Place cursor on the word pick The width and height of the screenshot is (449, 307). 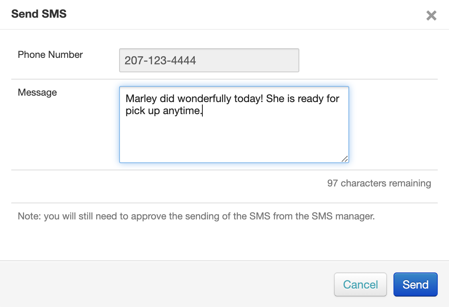pyautogui.click(x=134, y=111)
